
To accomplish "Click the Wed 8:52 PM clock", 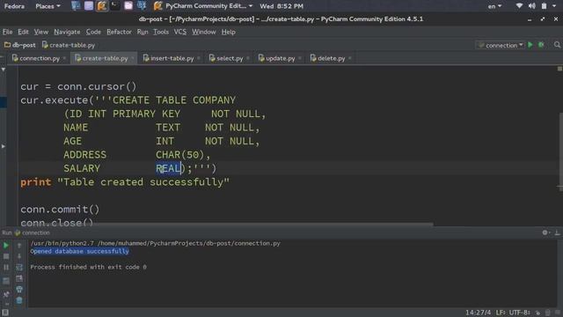I will pyautogui.click(x=281, y=6).
